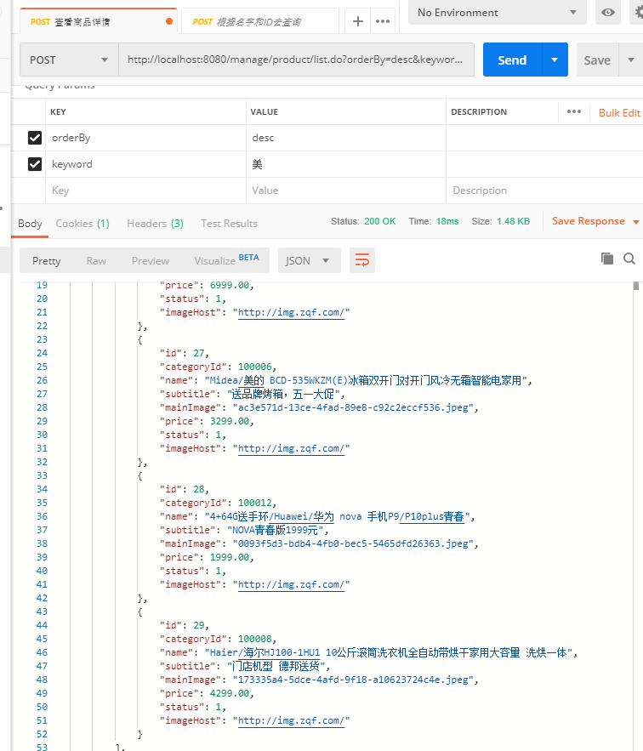Click the categoryId 100012 value
Screen dimensions: 643x751
tap(255, 503)
